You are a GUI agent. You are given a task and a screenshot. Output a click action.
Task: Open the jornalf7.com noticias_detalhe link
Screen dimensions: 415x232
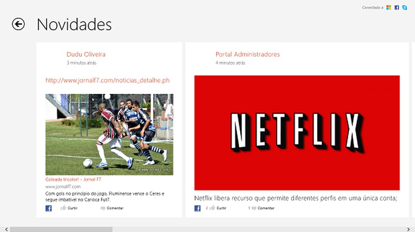click(108, 80)
